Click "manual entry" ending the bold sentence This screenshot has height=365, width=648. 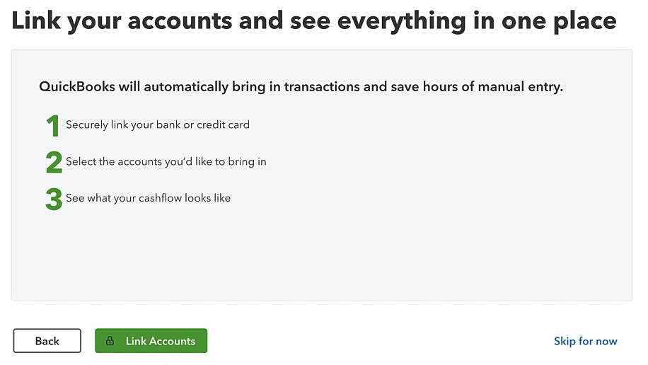520,87
